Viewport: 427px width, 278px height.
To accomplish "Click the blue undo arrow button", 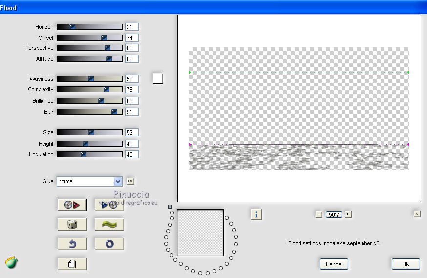I will click(x=72, y=244).
